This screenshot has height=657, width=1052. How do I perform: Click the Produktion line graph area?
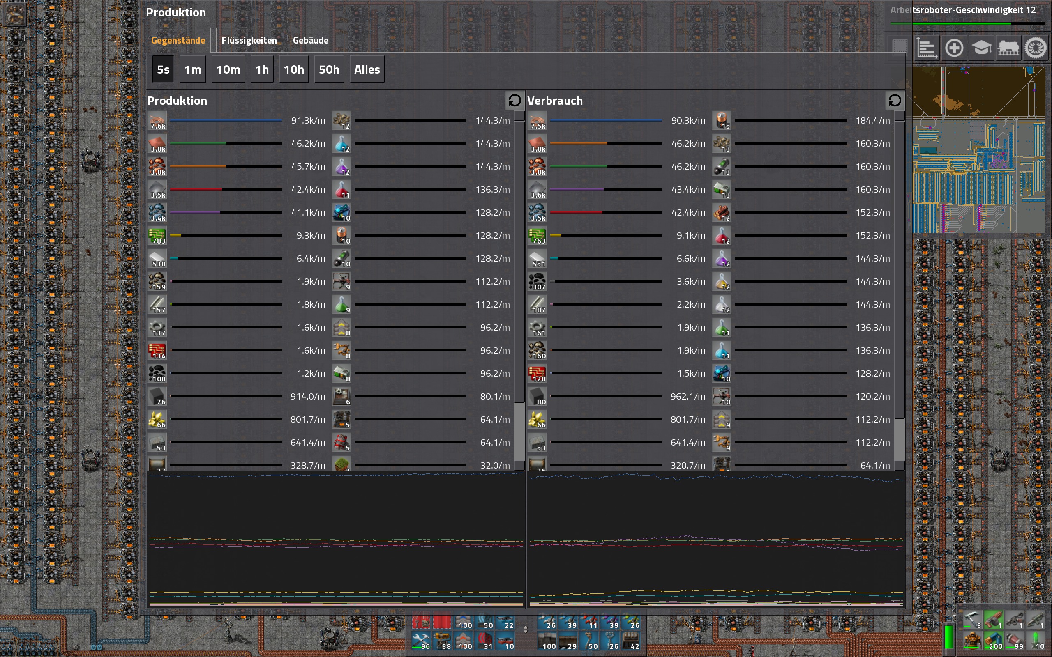tap(336, 539)
